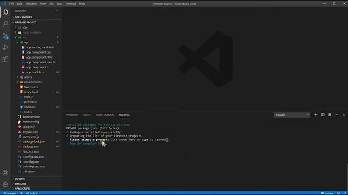
Task: Open the Manage gear icon
Action: pyautogui.click(x=5, y=184)
